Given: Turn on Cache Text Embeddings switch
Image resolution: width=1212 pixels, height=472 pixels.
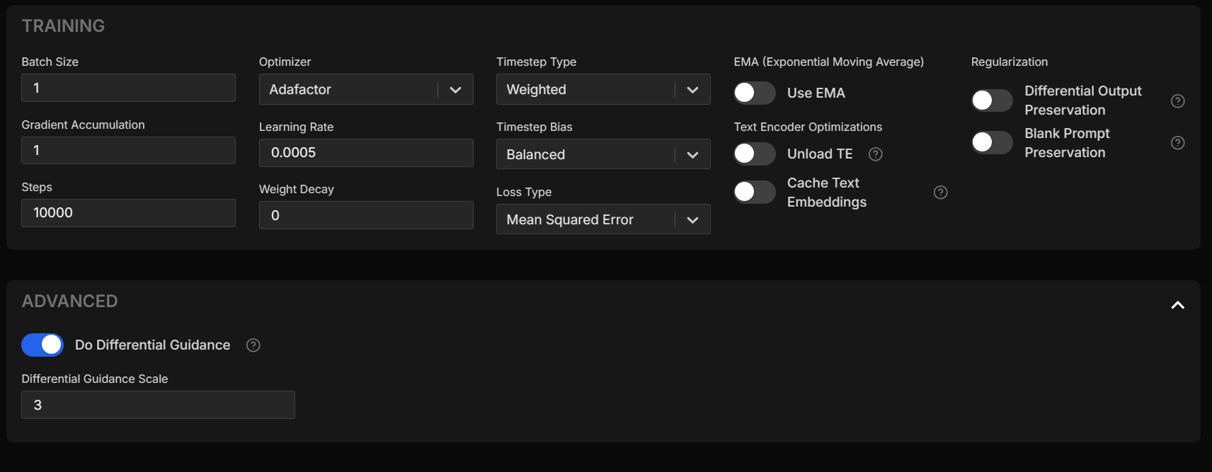Looking at the screenshot, I should tap(755, 192).
